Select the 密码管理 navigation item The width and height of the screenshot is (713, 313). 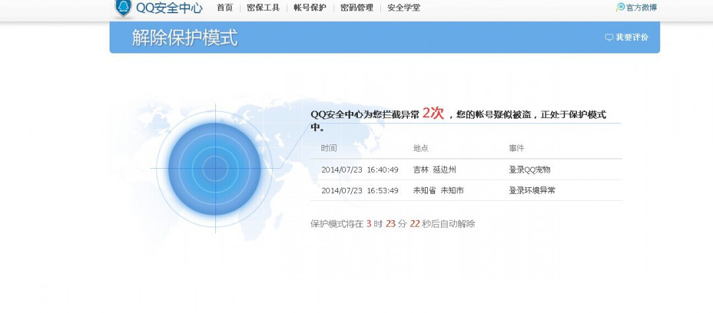(357, 8)
